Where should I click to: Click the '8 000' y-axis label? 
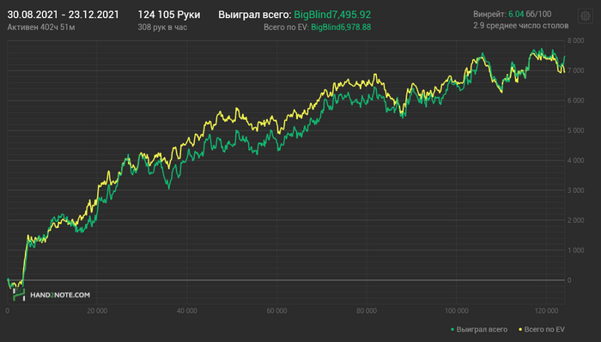coord(576,40)
